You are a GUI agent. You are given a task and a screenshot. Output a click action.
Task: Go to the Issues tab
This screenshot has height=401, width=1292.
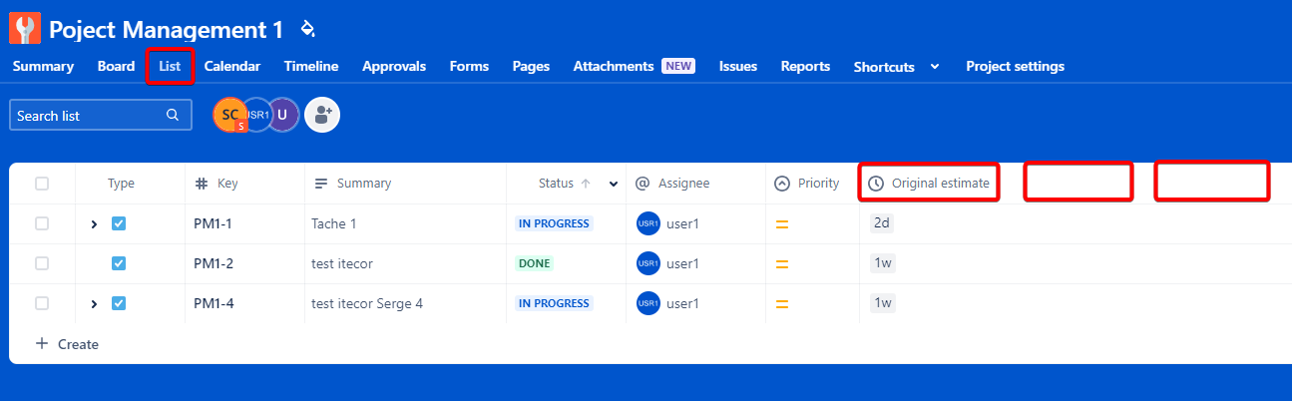pyautogui.click(x=738, y=66)
